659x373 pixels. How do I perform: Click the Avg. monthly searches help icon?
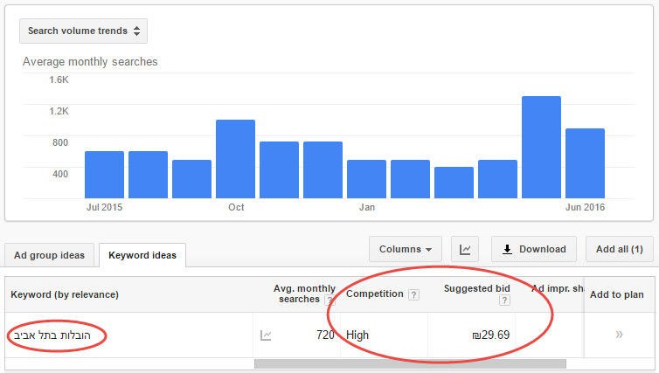[x=329, y=300]
